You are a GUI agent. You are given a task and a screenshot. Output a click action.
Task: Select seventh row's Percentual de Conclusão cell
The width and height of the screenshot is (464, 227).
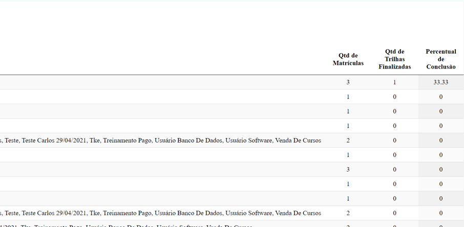click(440, 169)
